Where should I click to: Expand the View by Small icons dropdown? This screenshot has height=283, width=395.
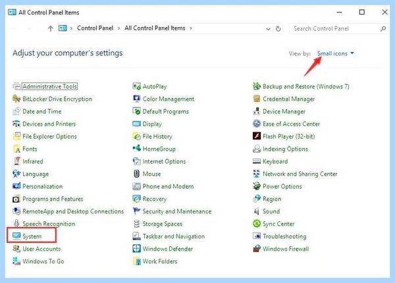(x=335, y=53)
